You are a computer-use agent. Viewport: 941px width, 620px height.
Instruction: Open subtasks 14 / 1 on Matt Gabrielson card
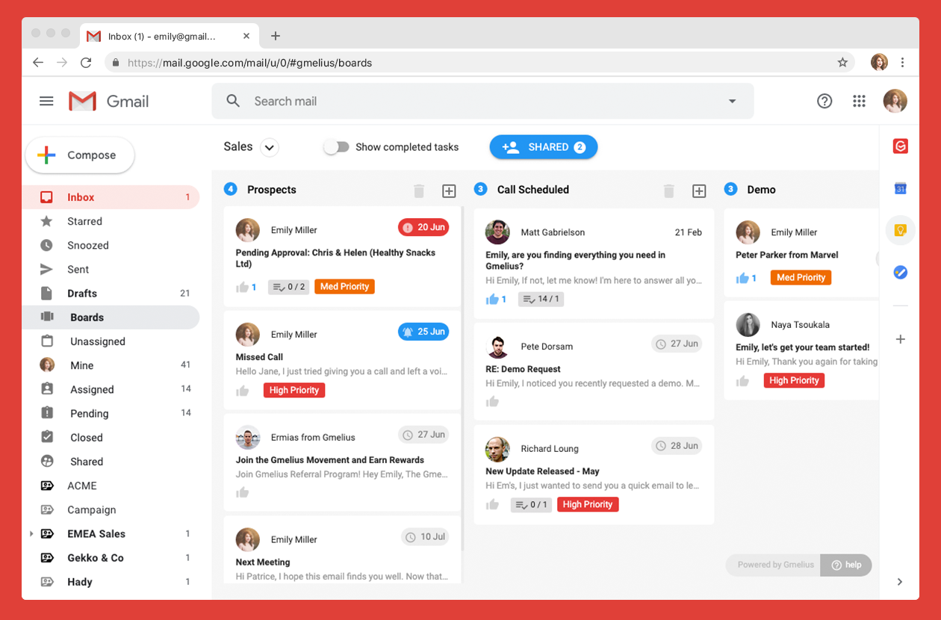(x=541, y=299)
